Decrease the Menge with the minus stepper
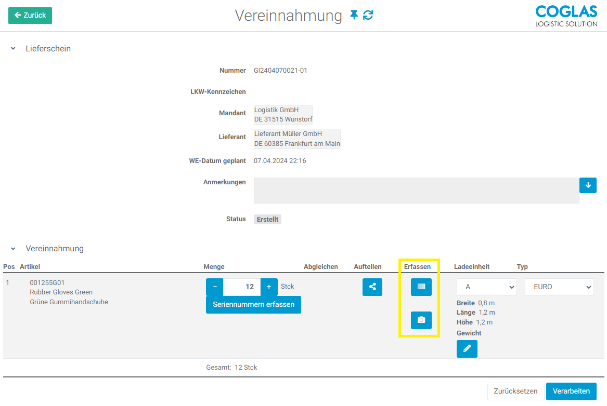607x406 pixels. point(214,287)
